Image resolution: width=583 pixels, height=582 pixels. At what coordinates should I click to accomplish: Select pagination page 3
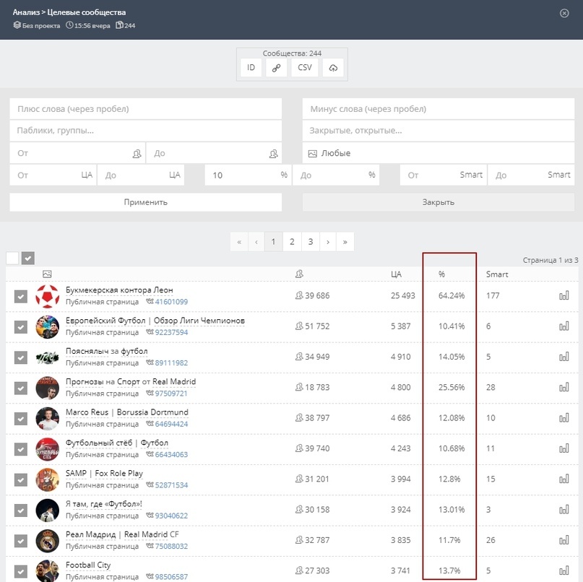[x=311, y=242]
